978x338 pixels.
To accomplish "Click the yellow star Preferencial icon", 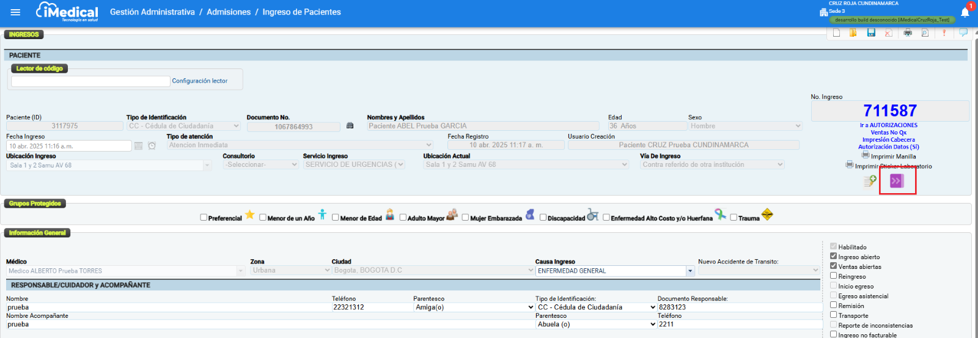I will [249, 215].
